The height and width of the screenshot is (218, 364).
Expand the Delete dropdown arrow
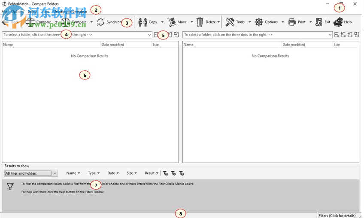(218, 22)
